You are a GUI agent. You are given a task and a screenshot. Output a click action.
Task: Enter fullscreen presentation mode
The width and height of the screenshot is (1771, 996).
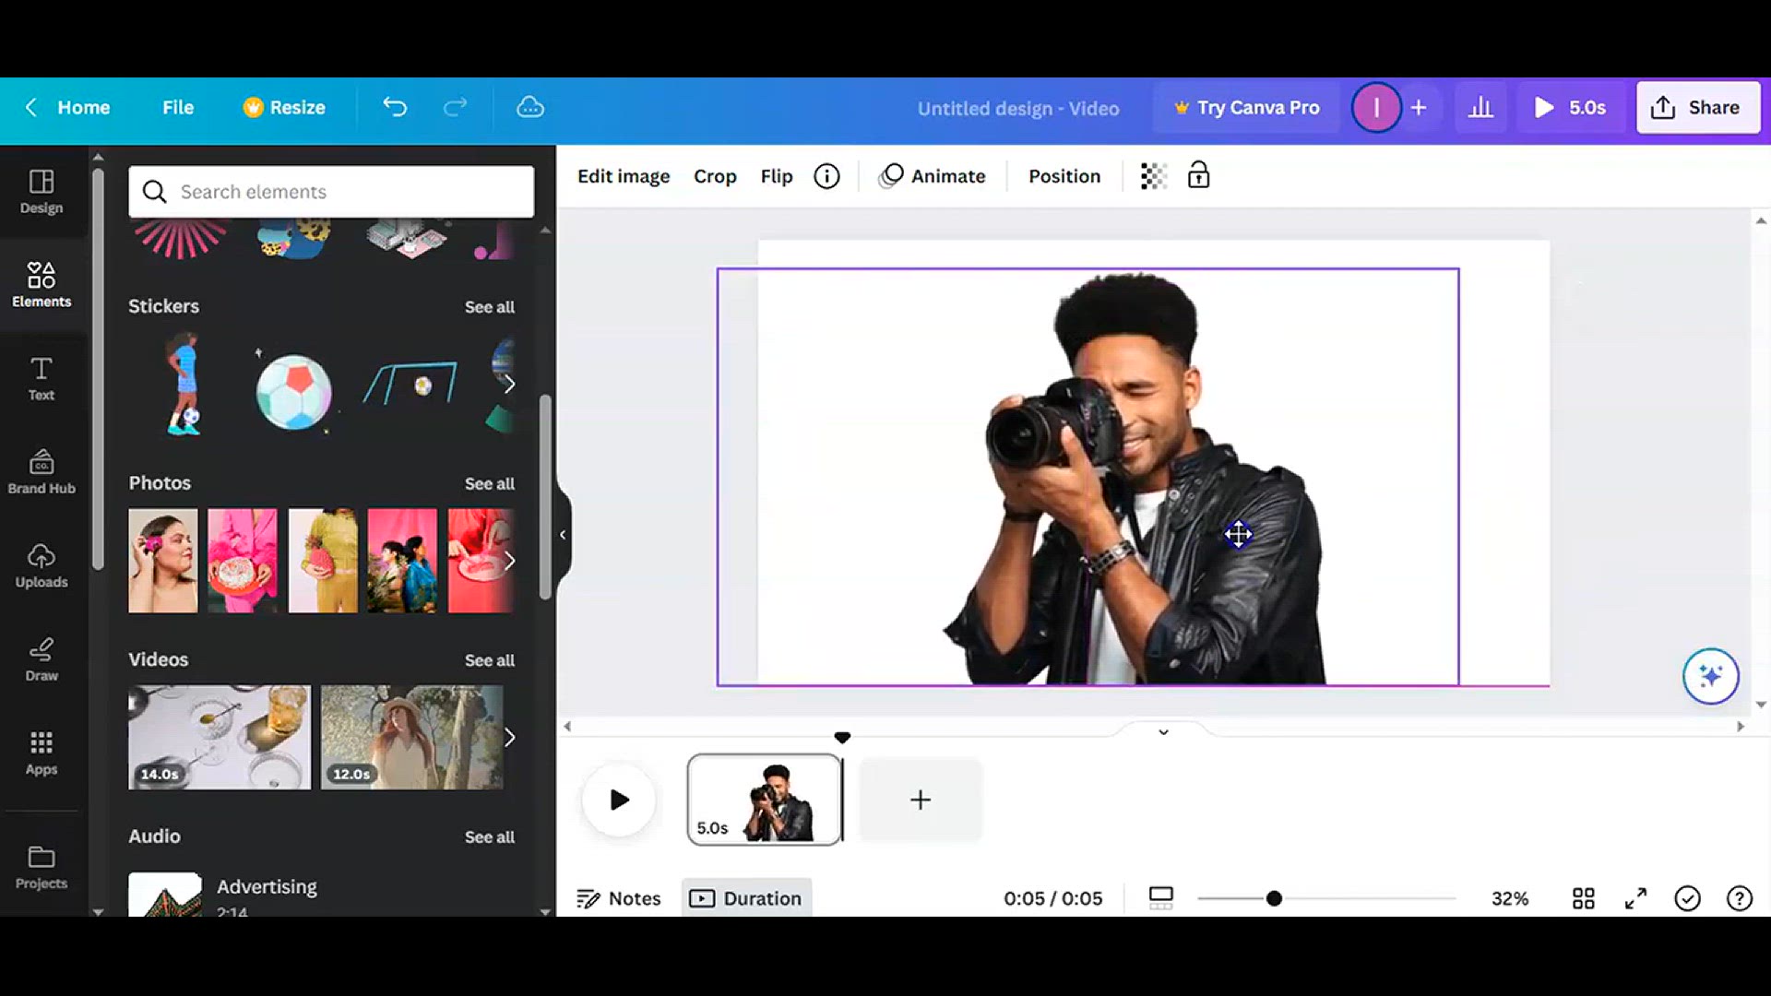1635,898
